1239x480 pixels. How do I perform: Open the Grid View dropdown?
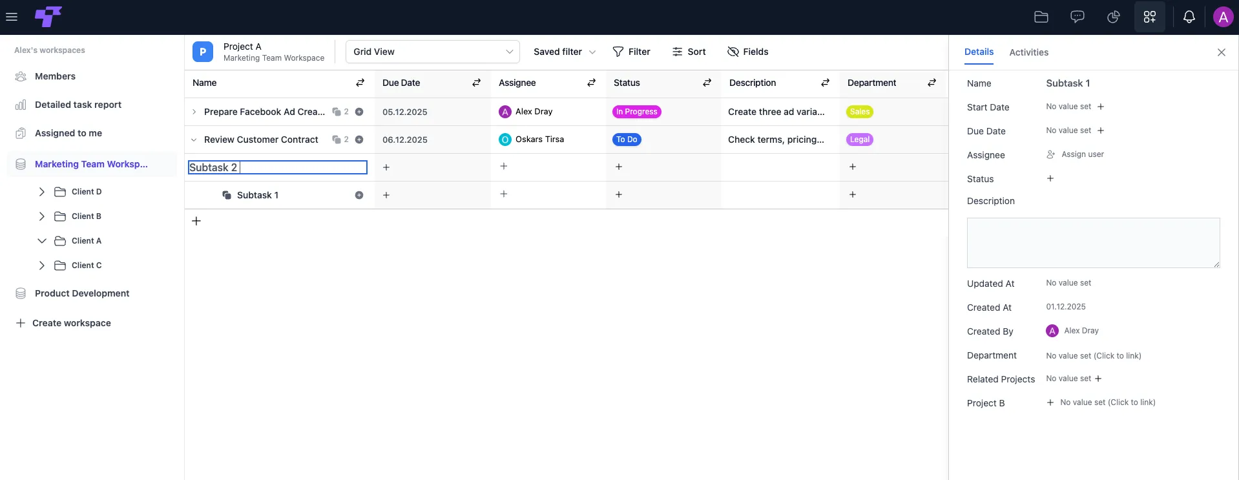433,52
